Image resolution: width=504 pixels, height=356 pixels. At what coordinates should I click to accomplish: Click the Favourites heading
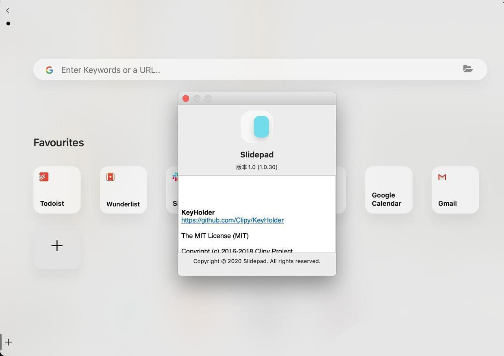59,142
